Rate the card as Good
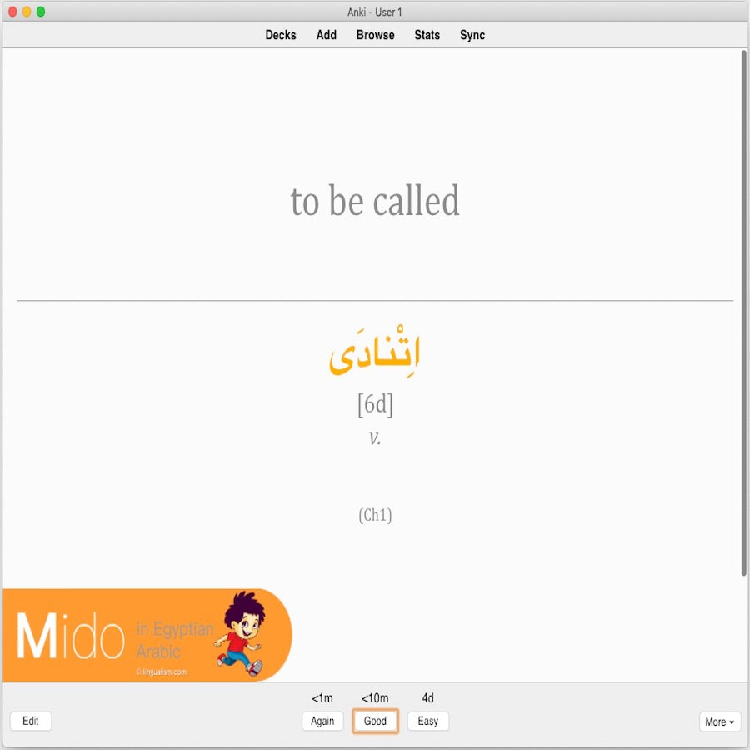 (375, 722)
